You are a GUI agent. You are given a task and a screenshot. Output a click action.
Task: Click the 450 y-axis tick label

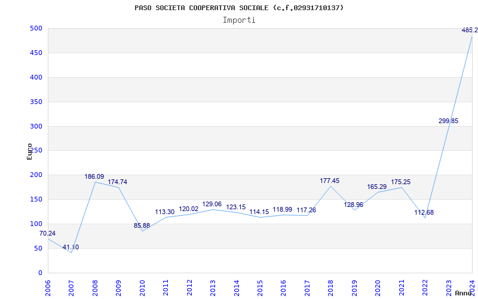[x=36, y=53]
